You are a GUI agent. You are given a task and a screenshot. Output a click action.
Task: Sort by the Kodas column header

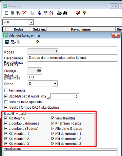19,29
